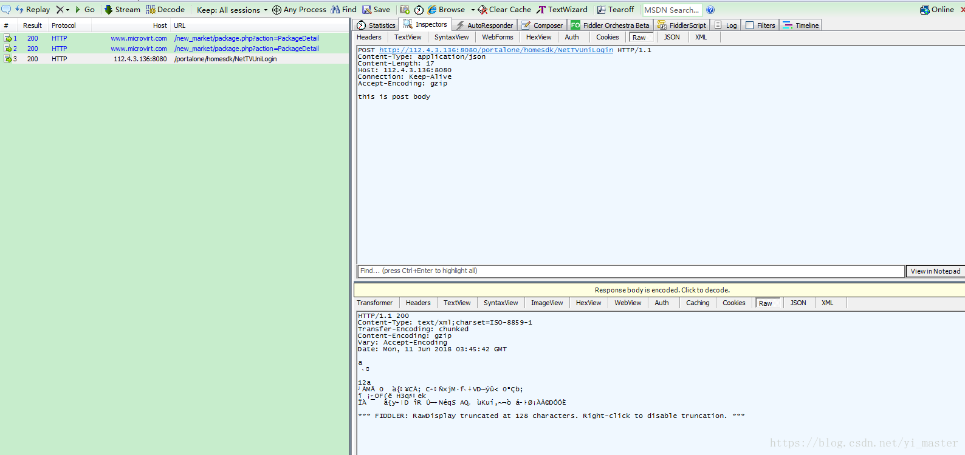Image resolution: width=965 pixels, height=455 pixels.
Task: Click the comment (speech bubble) toolbar icon
Action: point(5,10)
